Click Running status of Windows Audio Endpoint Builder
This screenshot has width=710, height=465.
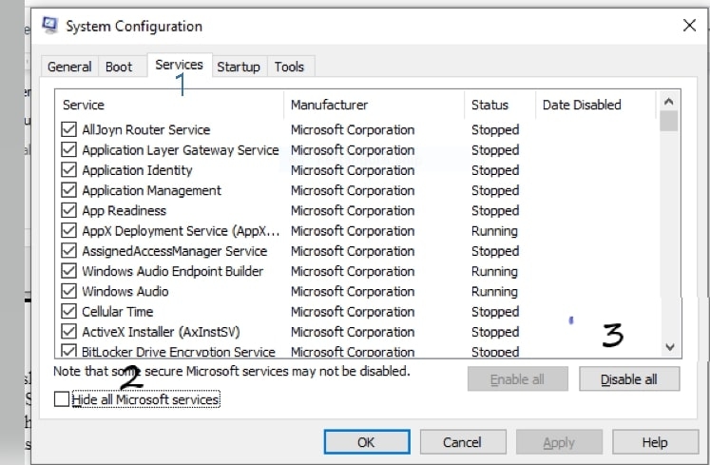click(494, 271)
